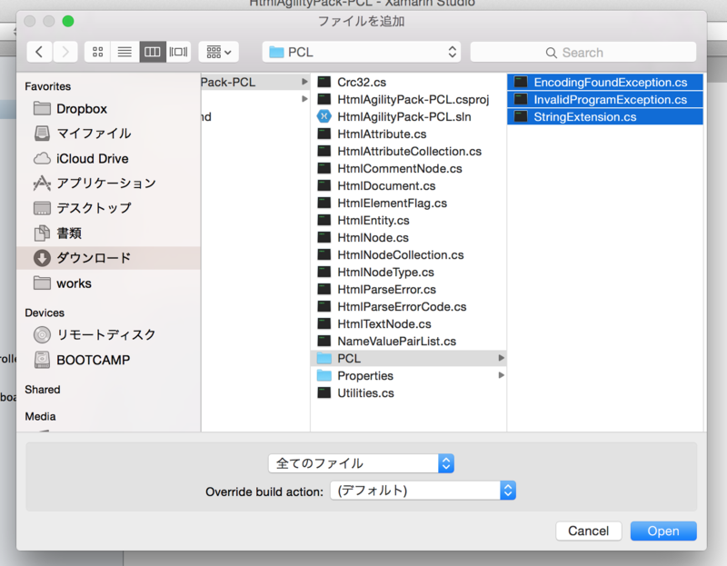Select HtmlParseErrorCode.cs file
This screenshot has width=727, height=566.
pyautogui.click(x=408, y=306)
